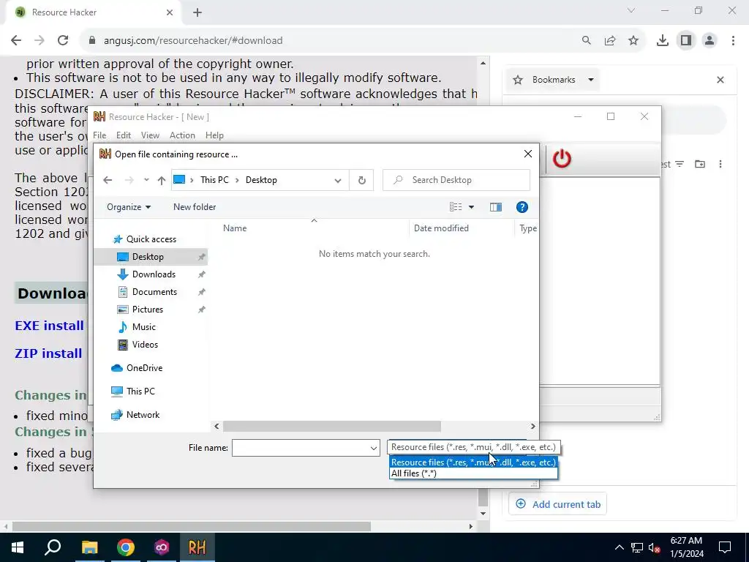Toggle the Chrome side panel icon
Viewport: 749px width, 562px height.
tap(686, 41)
